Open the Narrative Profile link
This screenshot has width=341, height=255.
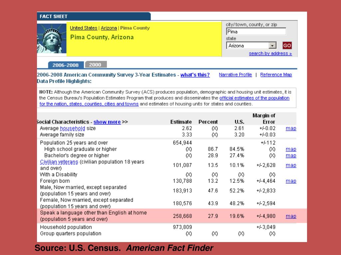(x=235, y=75)
